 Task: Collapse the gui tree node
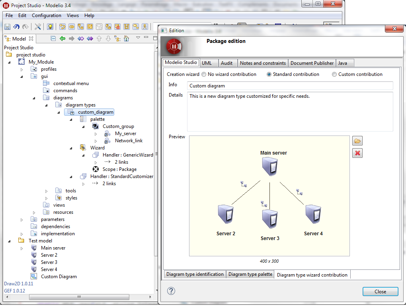click(22, 77)
